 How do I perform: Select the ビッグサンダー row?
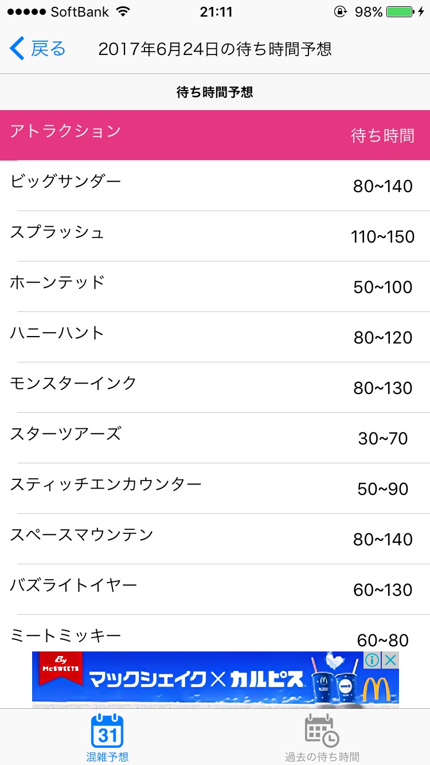coord(215,185)
